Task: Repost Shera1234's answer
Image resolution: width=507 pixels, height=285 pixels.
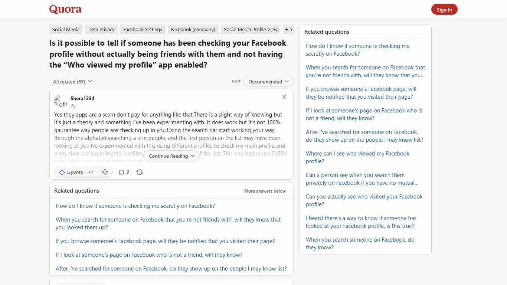Action: [x=140, y=172]
